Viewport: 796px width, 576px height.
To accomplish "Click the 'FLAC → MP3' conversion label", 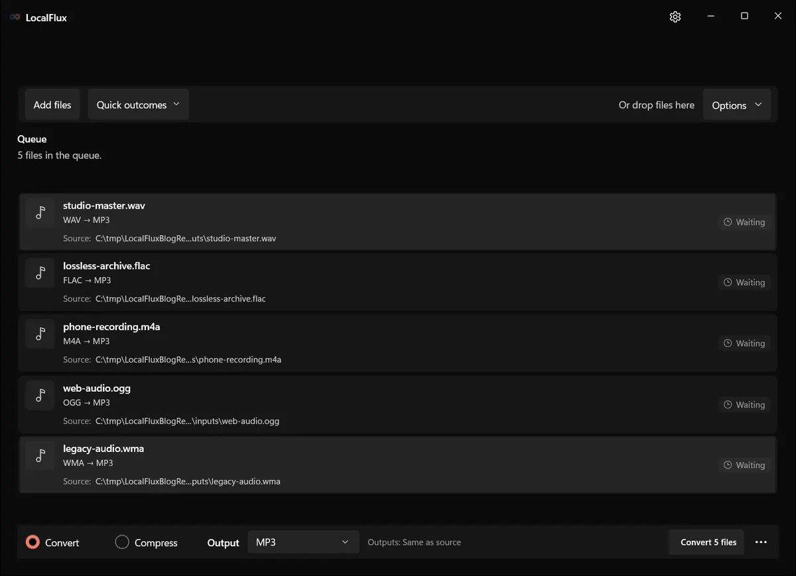I will click(x=87, y=280).
